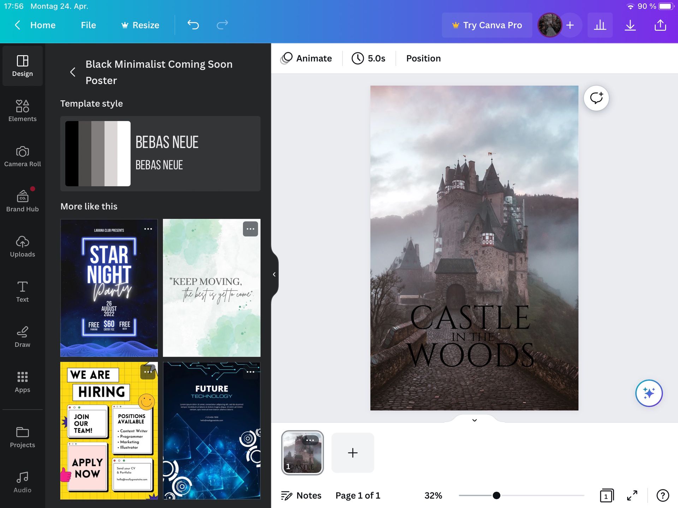Screen dimensions: 678x508
Task: Add a new page
Action: (352, 453)
